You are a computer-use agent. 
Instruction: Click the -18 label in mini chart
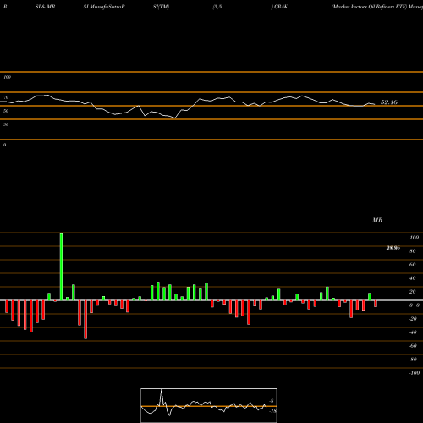[x=273, y=411]
